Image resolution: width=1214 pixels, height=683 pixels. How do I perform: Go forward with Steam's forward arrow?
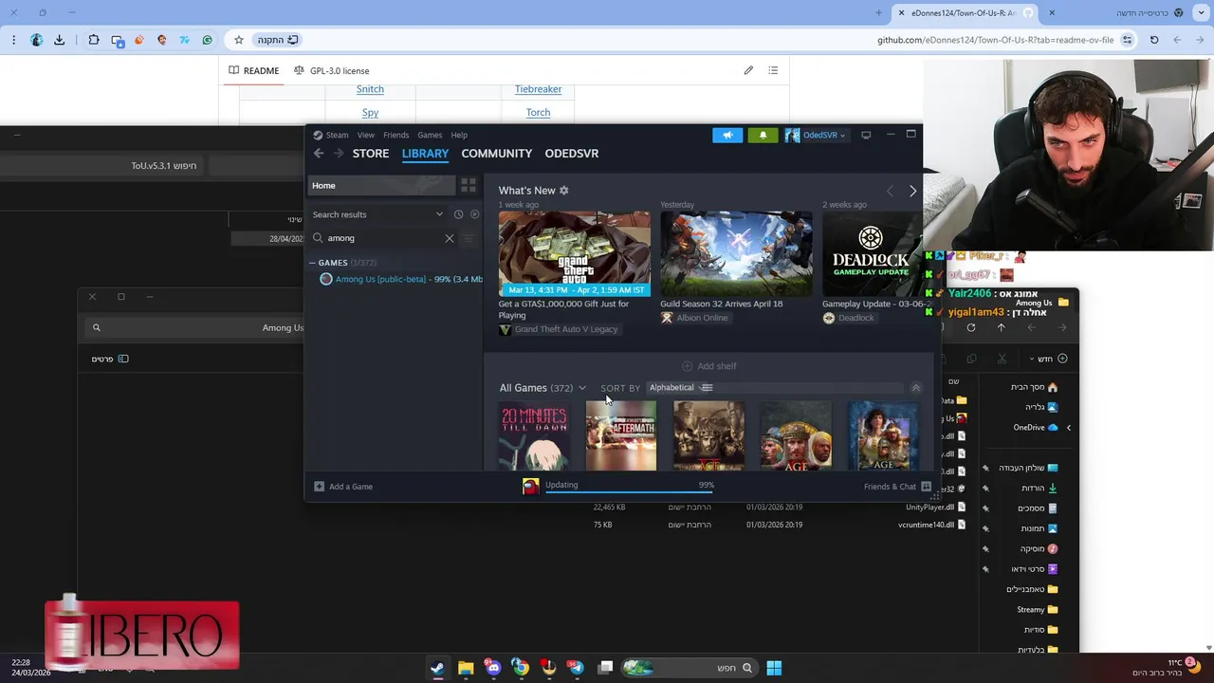click(338, 154)
